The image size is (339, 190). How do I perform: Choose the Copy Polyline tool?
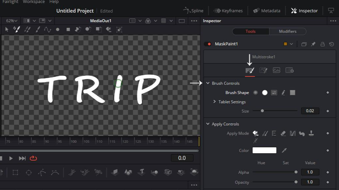78,29
